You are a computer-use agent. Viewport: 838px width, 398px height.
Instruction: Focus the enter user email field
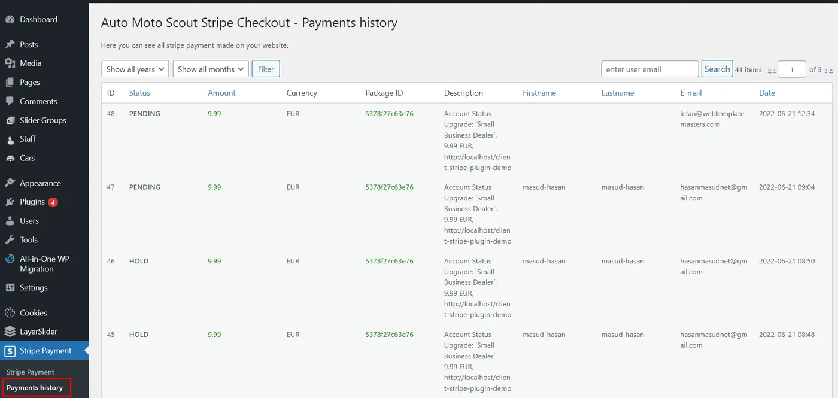pyautogui.click(x=650, y=69)
